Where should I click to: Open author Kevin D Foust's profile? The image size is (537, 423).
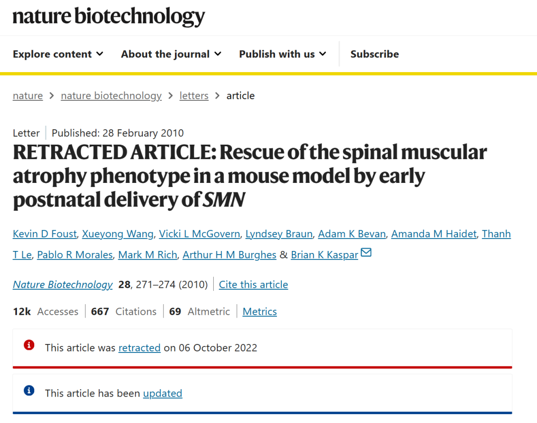[45, 234]
